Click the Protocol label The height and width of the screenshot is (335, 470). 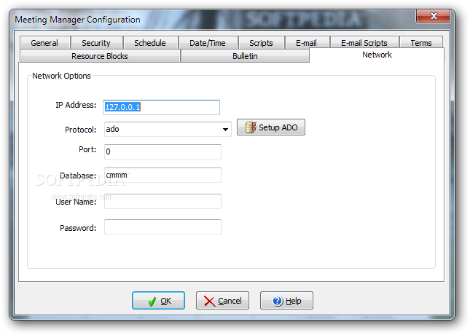pyautogui.click(x=81, y=130)
